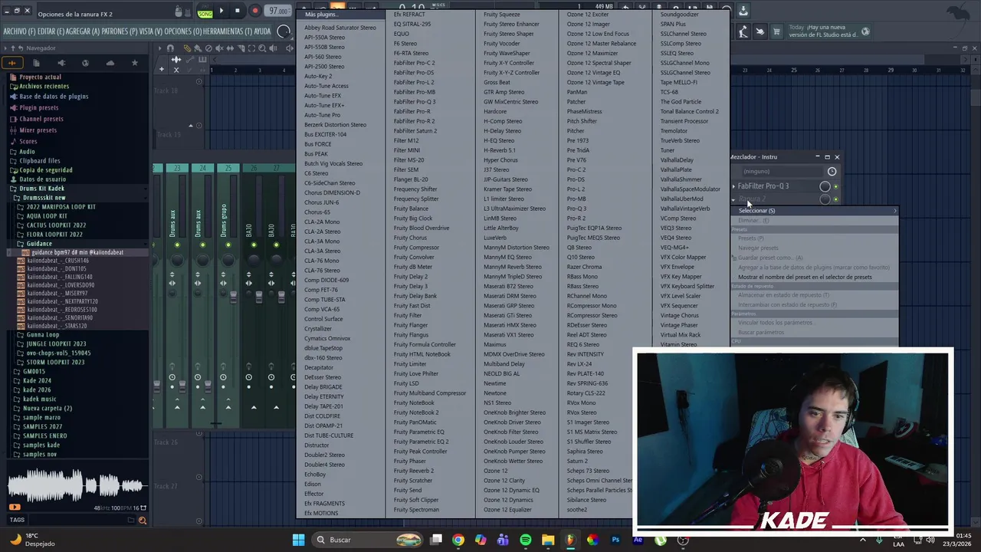Viewport: 981px width, 552px height.
Task: Arm the Record button
Action: point(254,11)
